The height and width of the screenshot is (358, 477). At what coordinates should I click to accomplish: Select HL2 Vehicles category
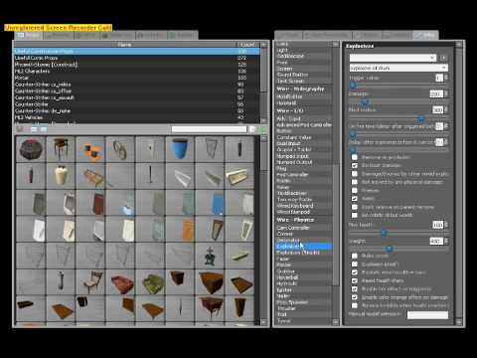pyautogui.click(x=137, y=117)
